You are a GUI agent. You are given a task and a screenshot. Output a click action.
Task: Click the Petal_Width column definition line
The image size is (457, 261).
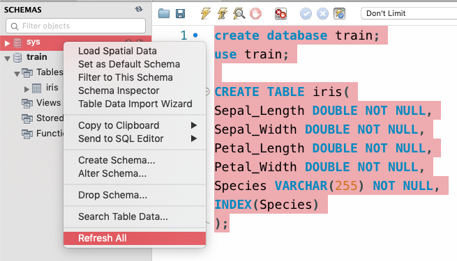click(320, 167)
